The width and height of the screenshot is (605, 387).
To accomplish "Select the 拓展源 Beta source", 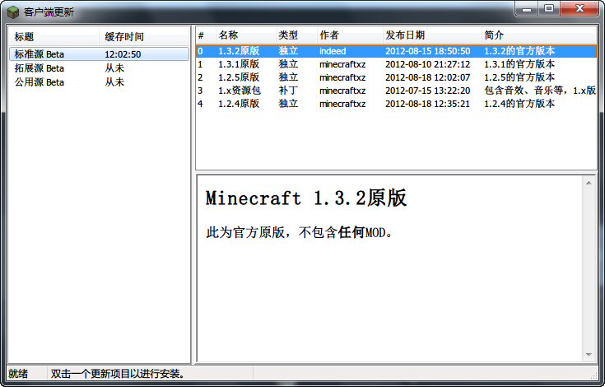I will click(99, 68).
